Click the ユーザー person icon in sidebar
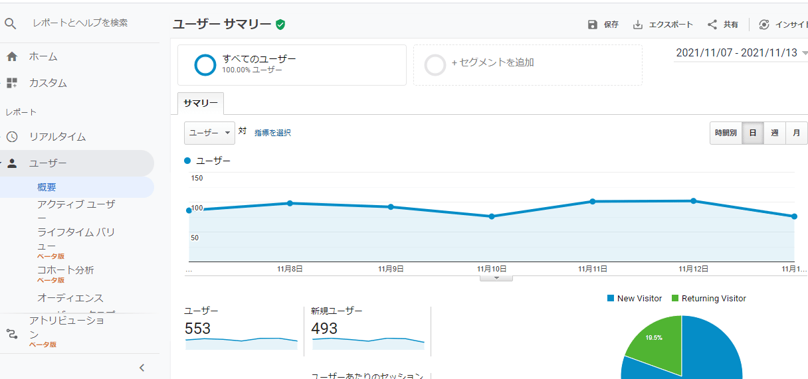Viewport: 808px width, 379px height. pyautogui.click(x=12, y=163)
